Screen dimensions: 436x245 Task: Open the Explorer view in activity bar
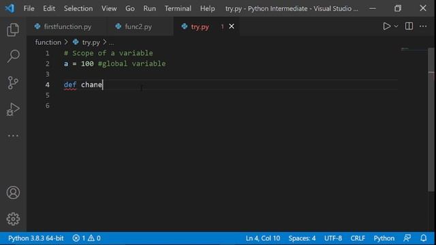pyautogui.click(x=13, y=30)
